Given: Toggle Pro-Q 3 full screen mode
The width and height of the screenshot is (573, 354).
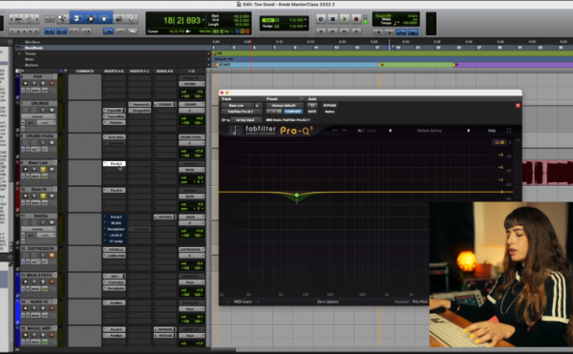Looking at the screenshot, I should (x=509, y=131).
